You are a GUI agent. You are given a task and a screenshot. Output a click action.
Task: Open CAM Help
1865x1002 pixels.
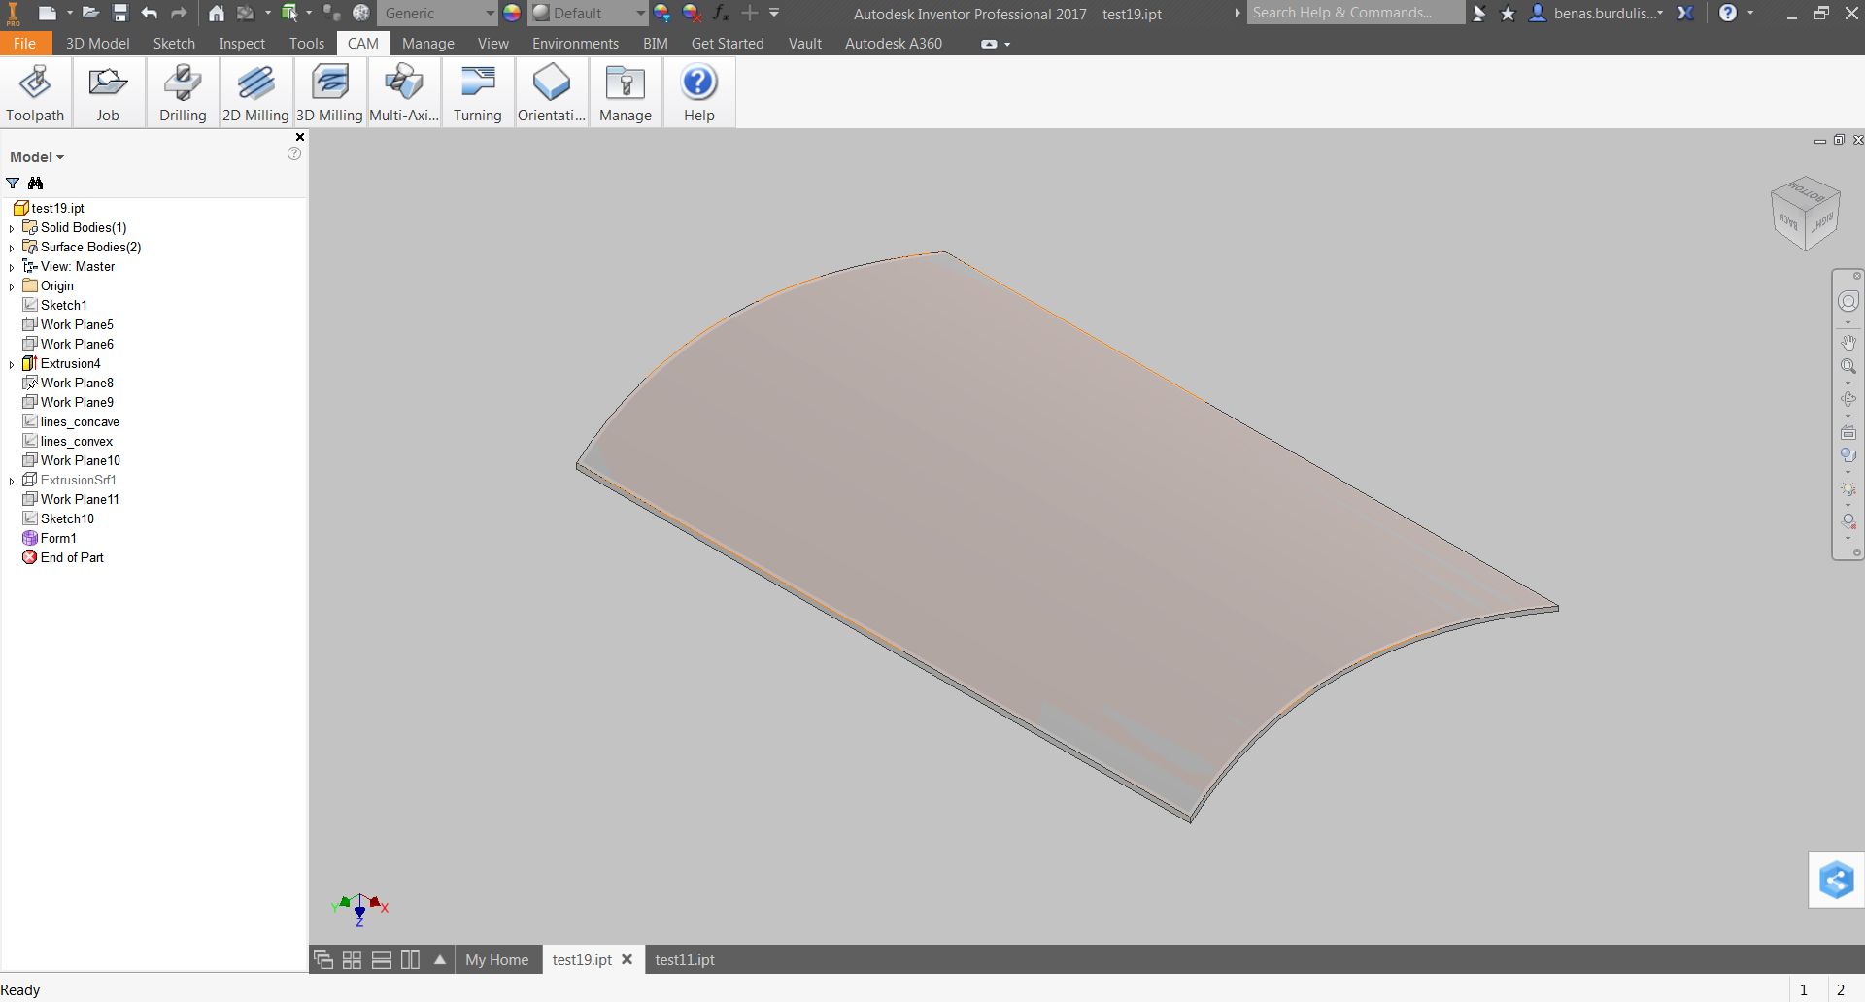(x=698, y=92)
